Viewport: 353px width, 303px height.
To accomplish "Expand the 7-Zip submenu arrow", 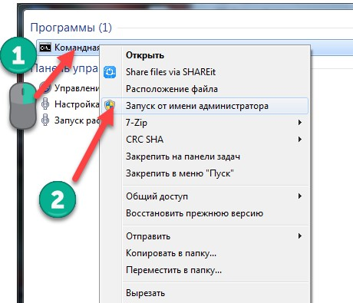I will tap(300, 123).
